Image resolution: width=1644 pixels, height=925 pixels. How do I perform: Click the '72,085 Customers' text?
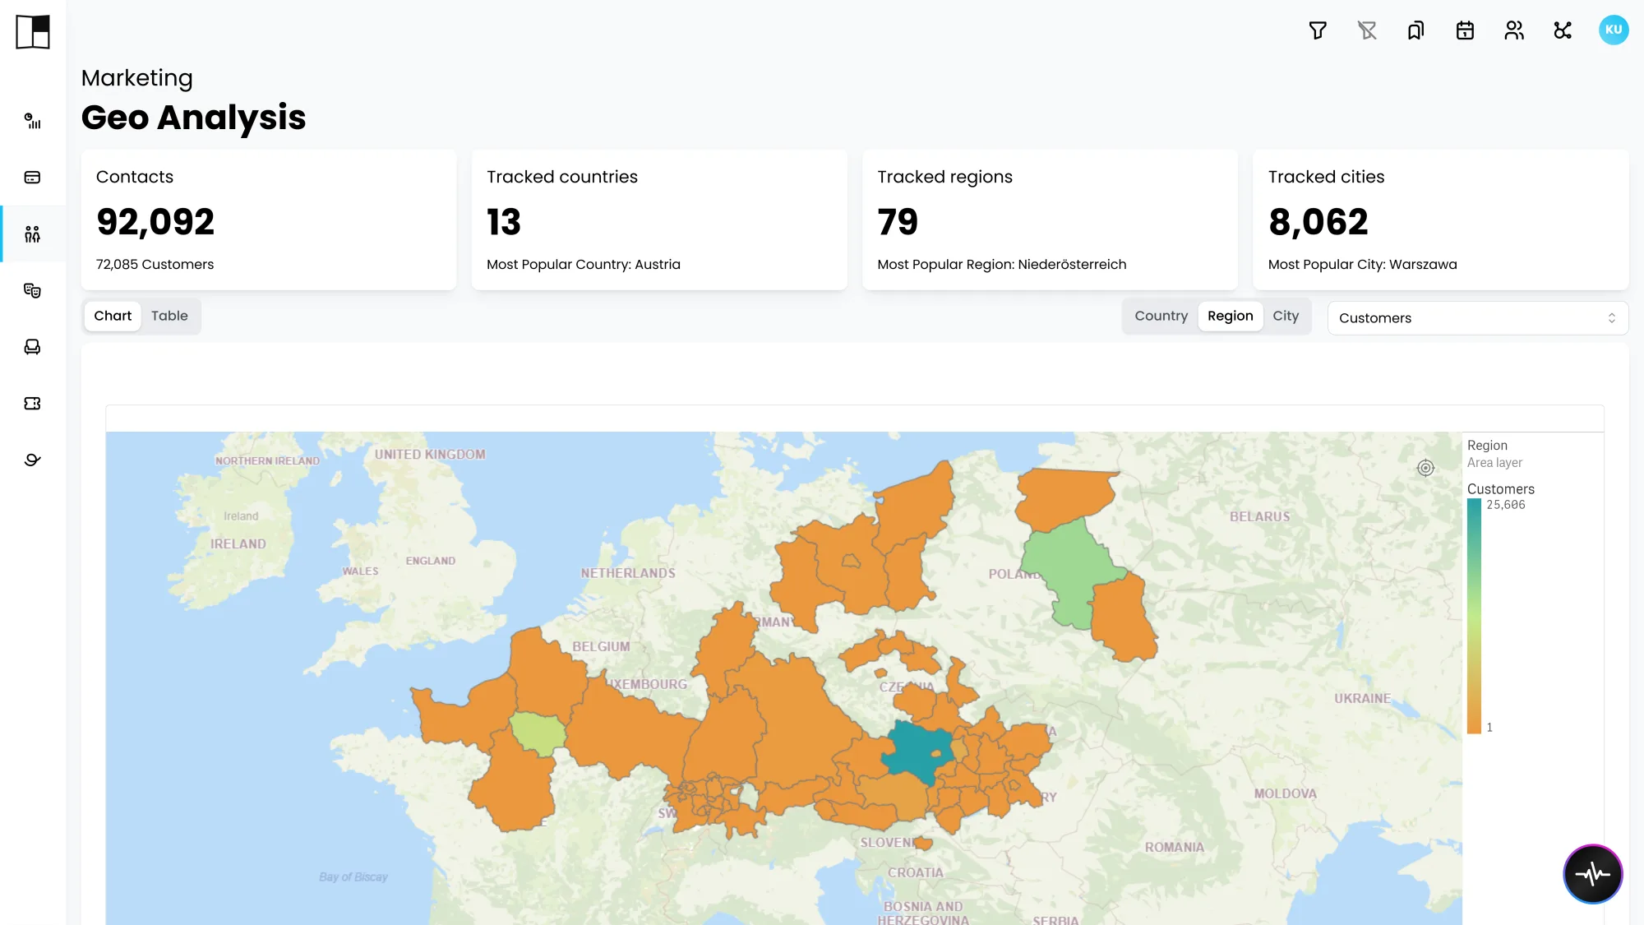click(155, 264)
